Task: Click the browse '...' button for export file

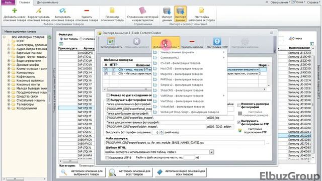Action: (x=268, y=143)
